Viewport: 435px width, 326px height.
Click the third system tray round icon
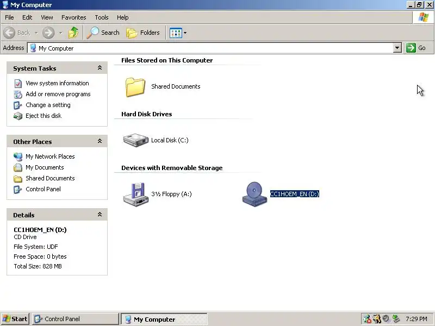coord(386,319)
